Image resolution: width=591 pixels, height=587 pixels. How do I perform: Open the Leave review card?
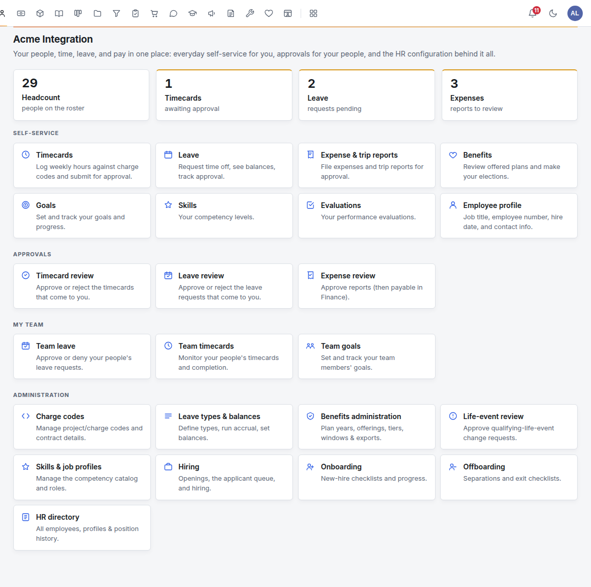[224, 286]
